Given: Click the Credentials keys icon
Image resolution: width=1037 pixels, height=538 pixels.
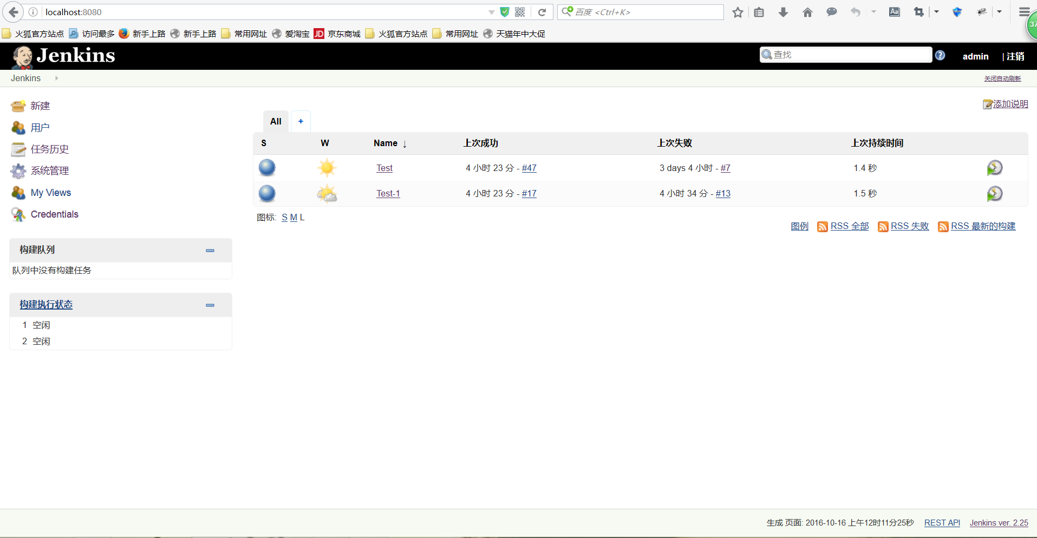Looking at the screenshot, I should (18, 214).
